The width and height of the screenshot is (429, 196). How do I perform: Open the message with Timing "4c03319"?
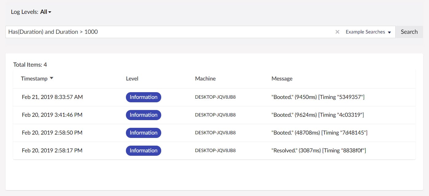pos(318,115)
